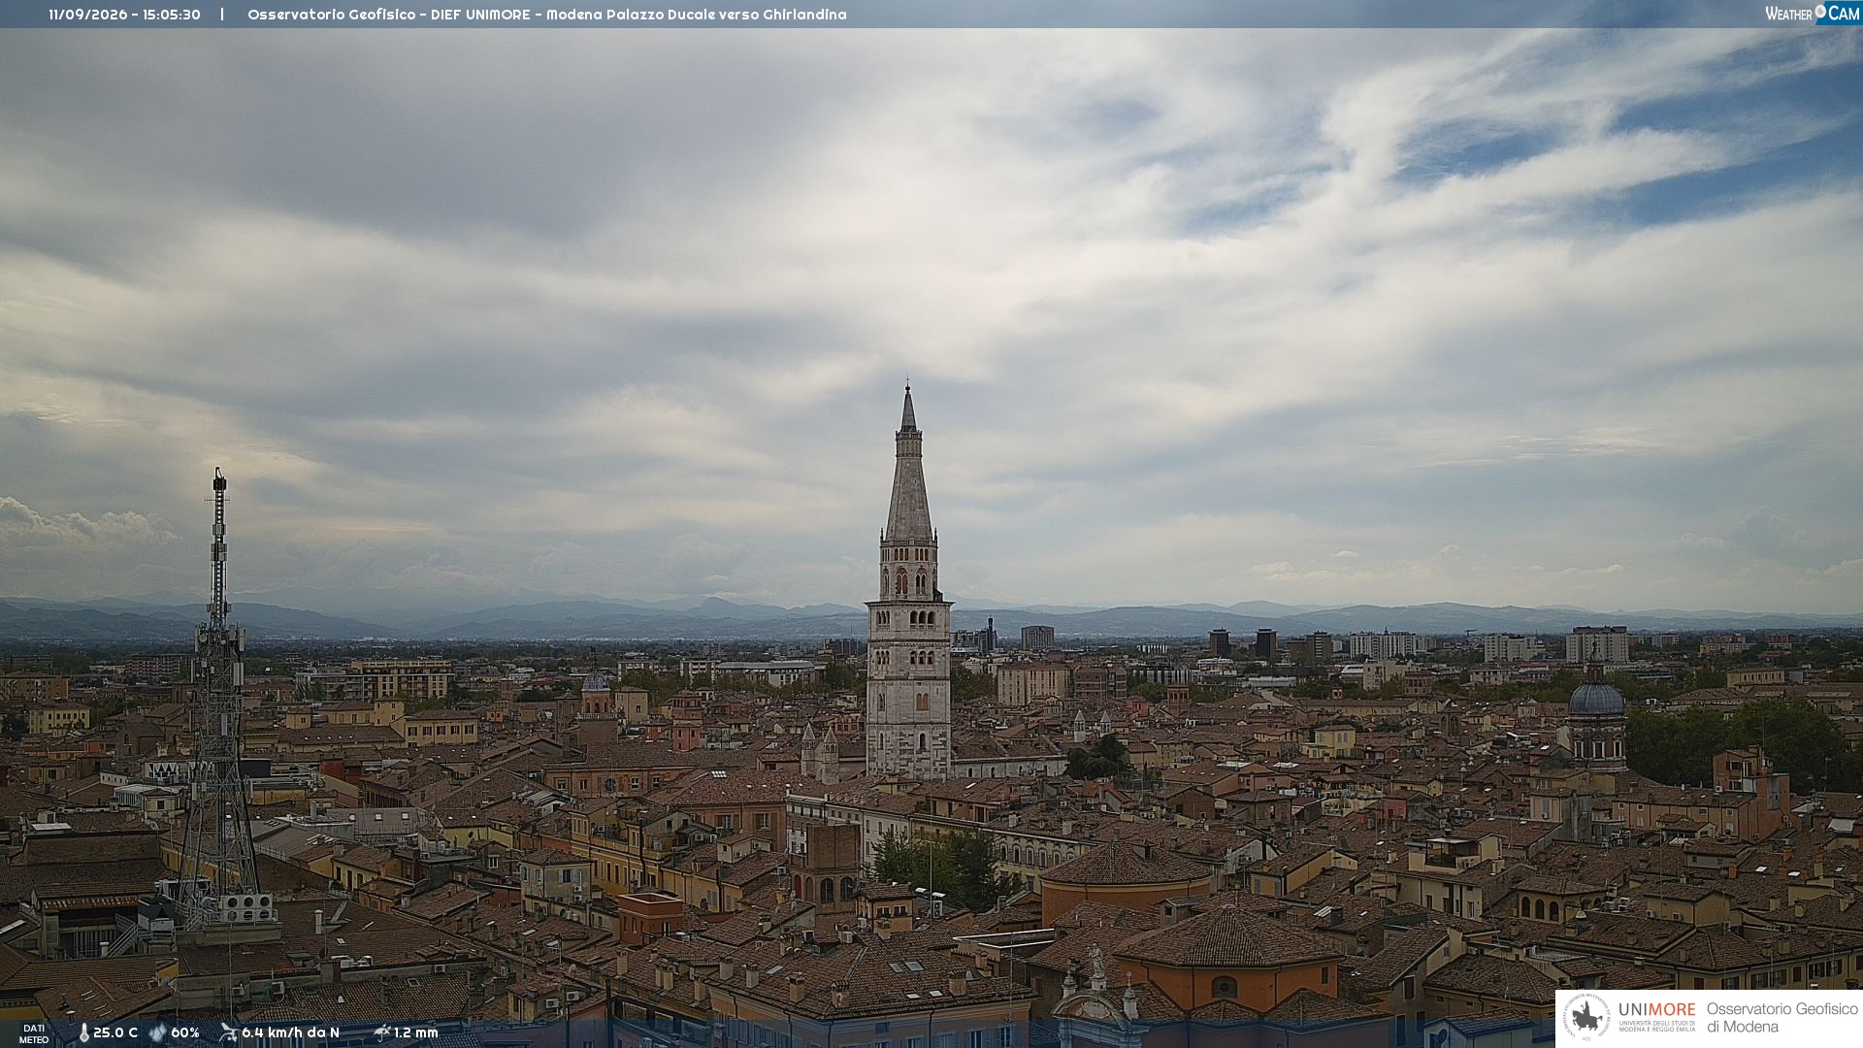
Task: Select the 1.2 mm rainfall reading
Action: click(415, 1033)
